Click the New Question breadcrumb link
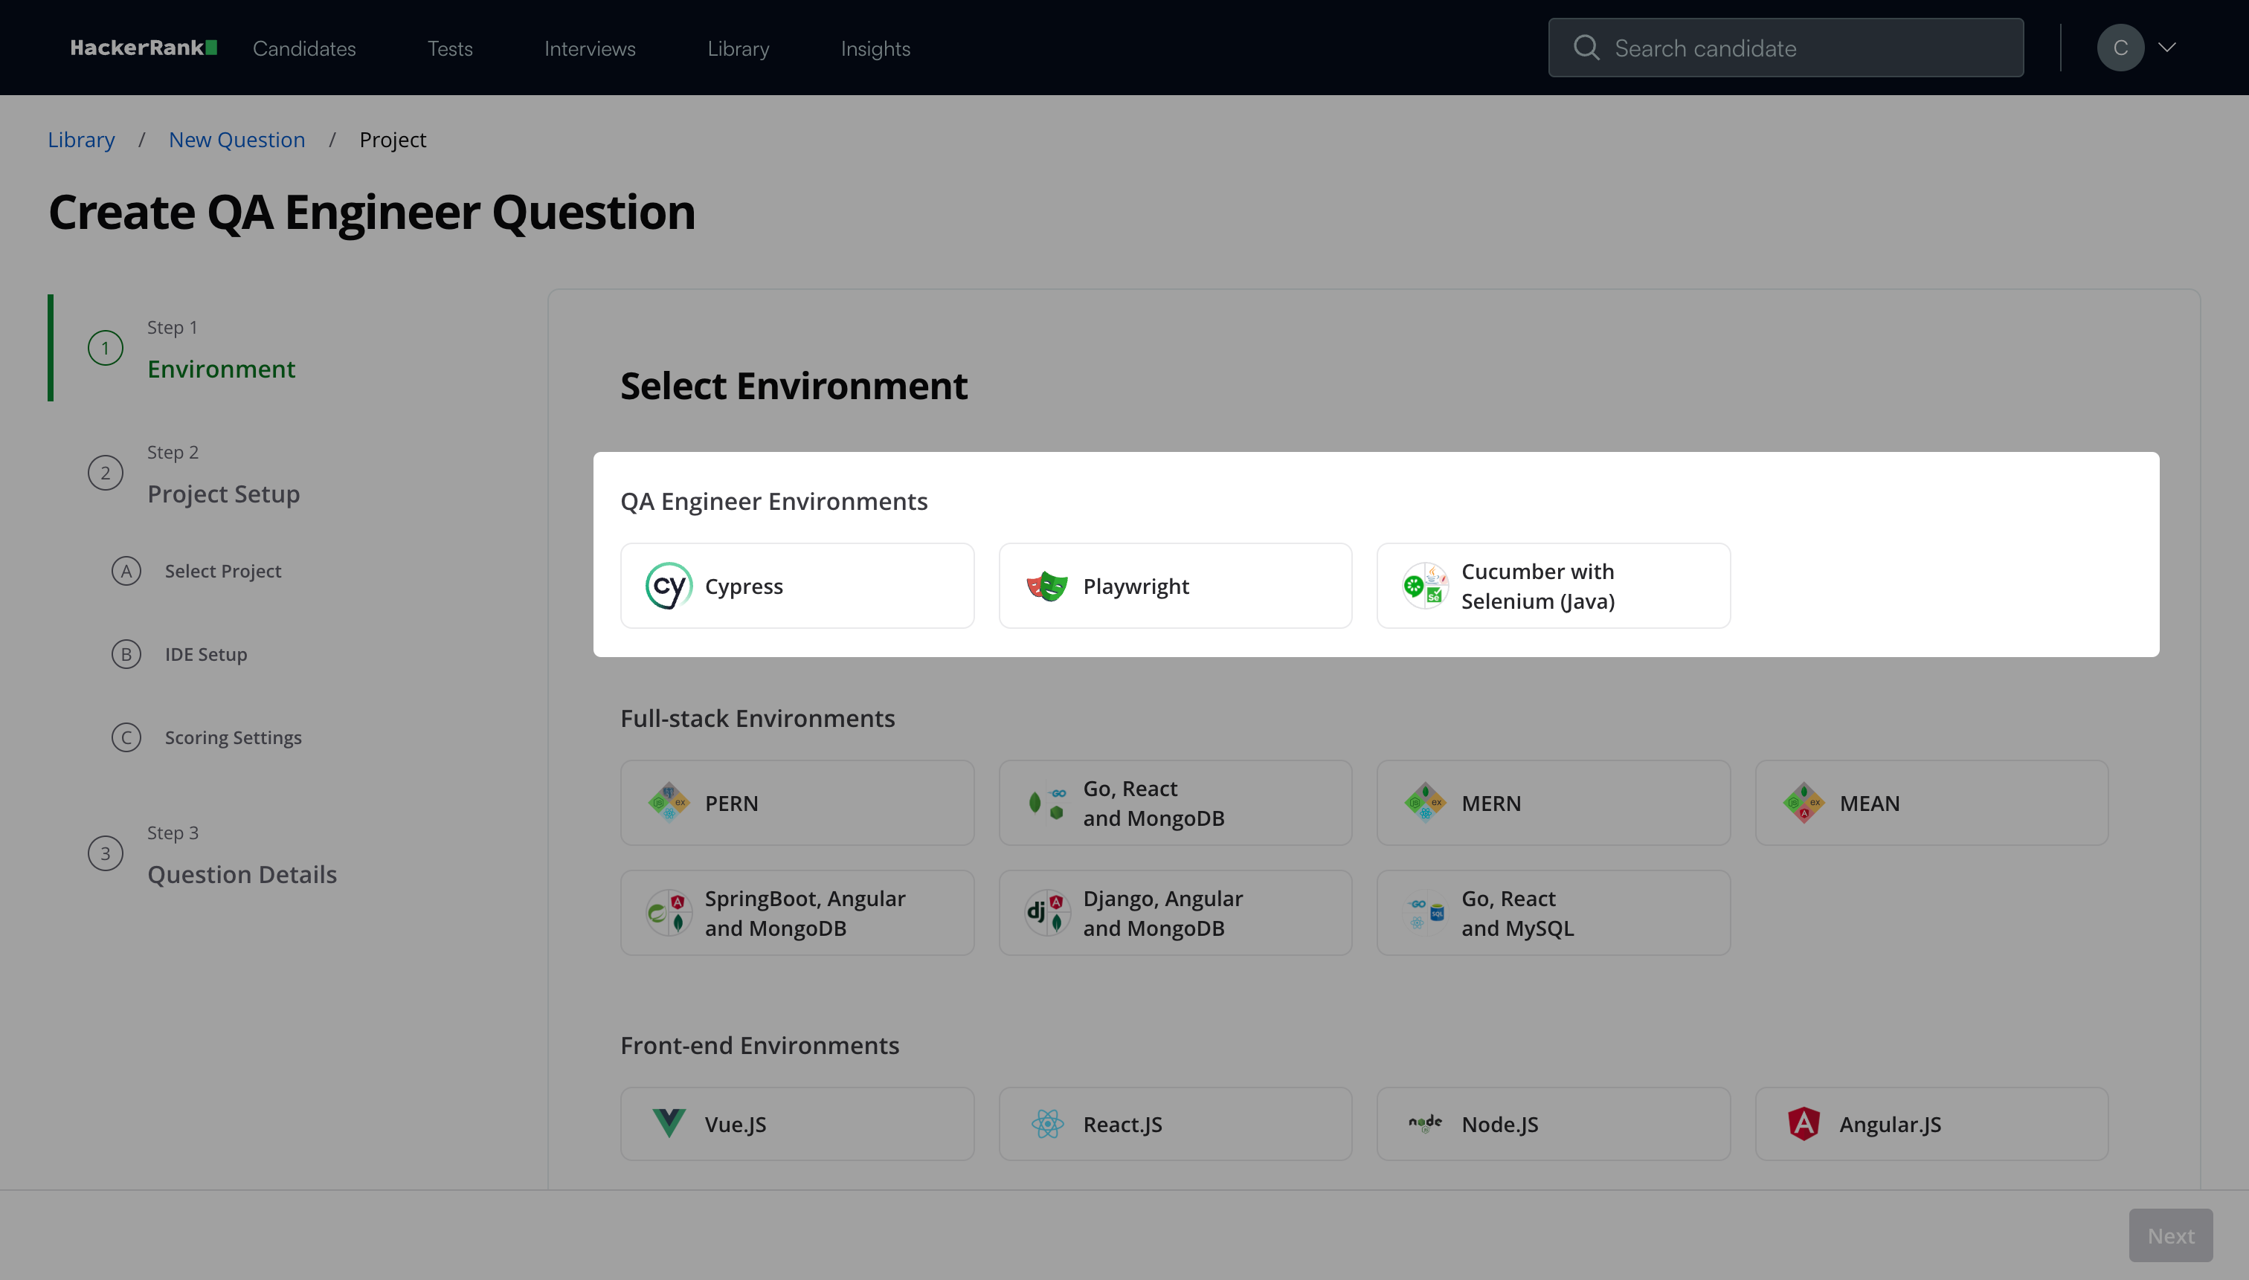Screen dimensions: 2249x1280 pyautogui.click(x=237, y=140)
